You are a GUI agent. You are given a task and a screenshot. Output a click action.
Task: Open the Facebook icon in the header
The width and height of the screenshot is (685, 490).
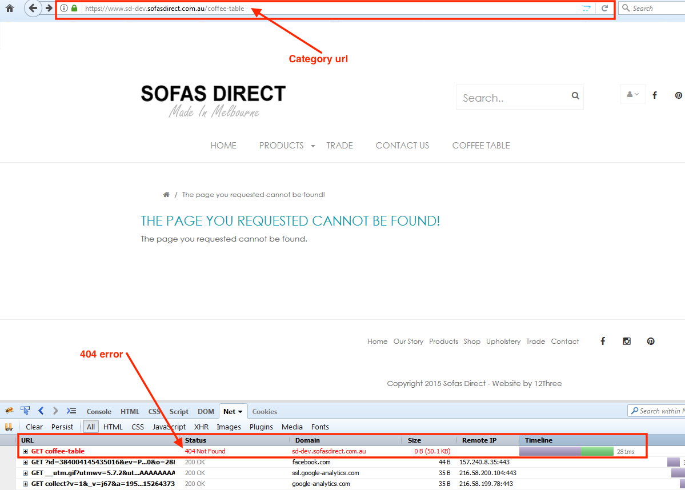(654, 95)
